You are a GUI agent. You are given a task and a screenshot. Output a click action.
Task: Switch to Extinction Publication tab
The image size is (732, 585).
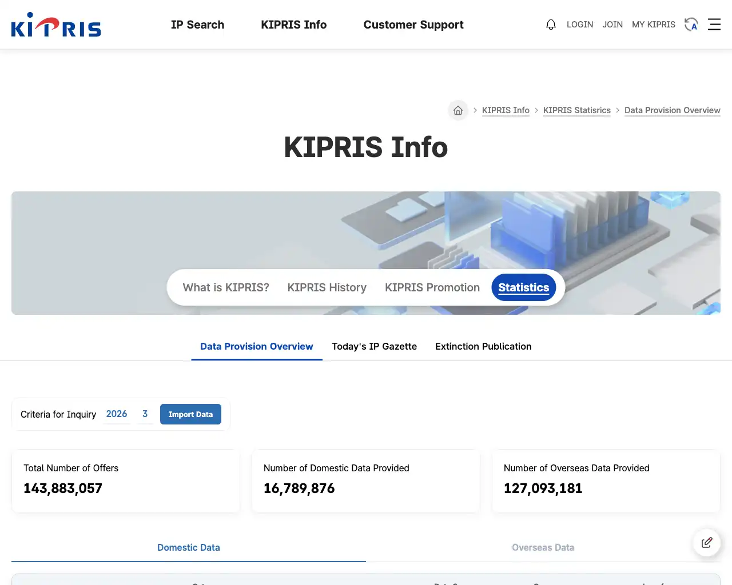(x=483, y=346)
